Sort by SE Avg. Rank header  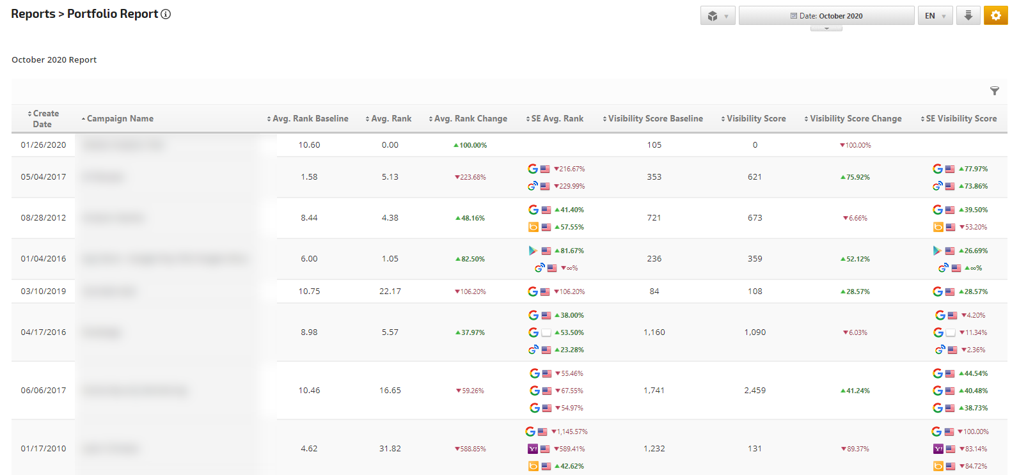557,119
